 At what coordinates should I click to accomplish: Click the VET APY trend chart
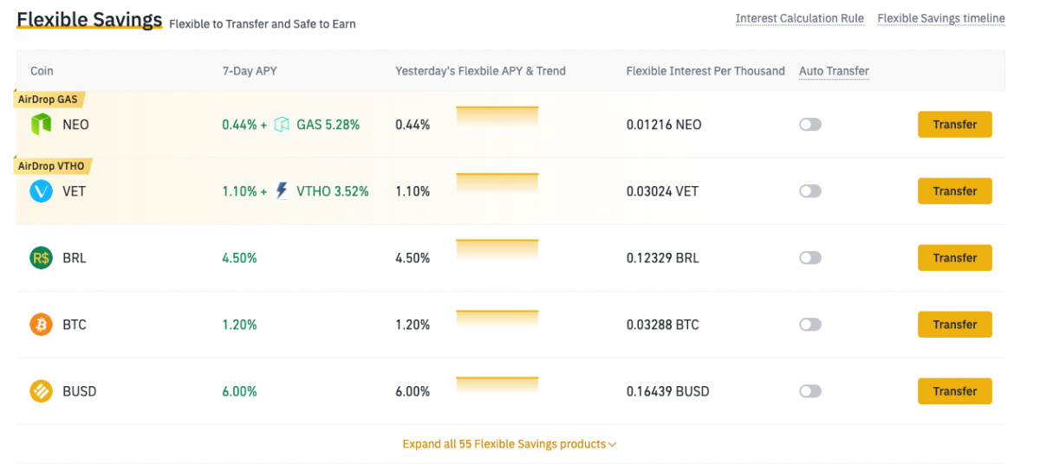pyautogui.click(x=497, y=184)
